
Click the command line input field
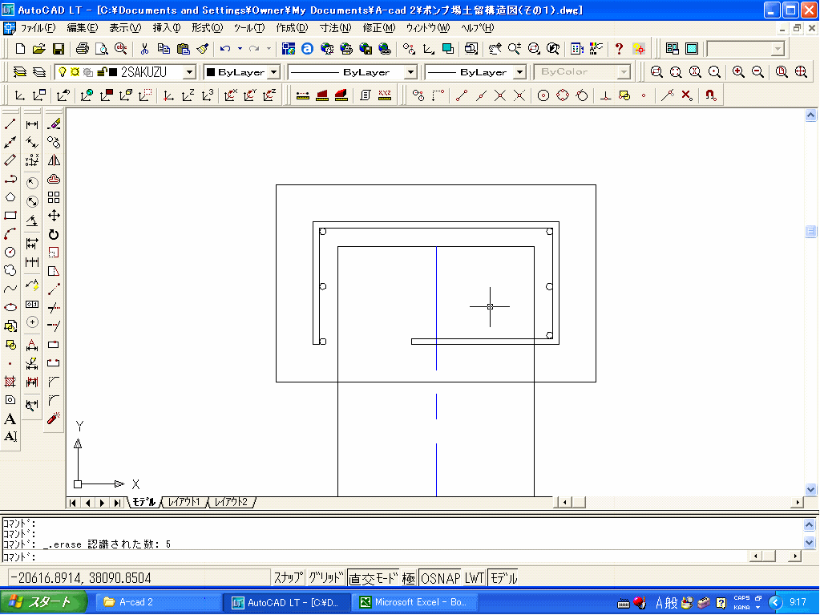375,556
